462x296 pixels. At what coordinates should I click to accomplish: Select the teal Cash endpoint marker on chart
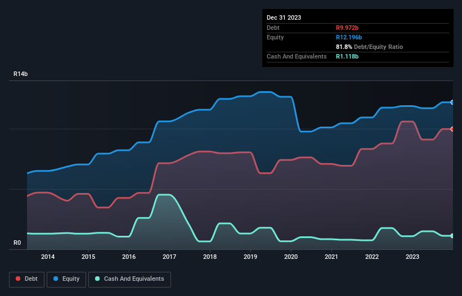tap(452, 236)
